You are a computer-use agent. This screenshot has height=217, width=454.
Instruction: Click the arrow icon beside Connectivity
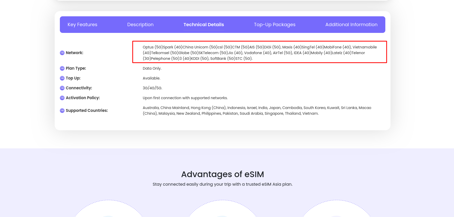[62, 88]
